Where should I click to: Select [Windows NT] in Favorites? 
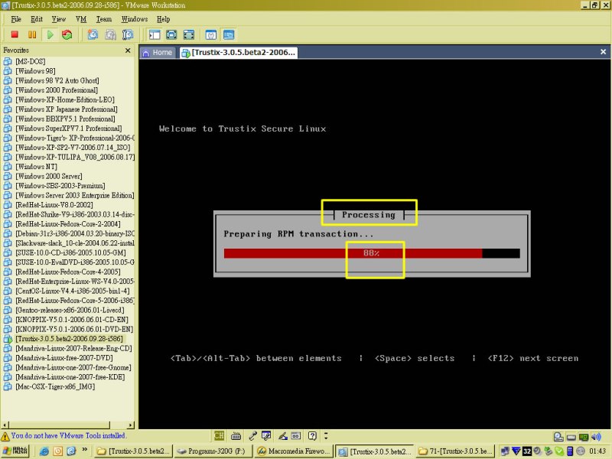pos(36,167)
